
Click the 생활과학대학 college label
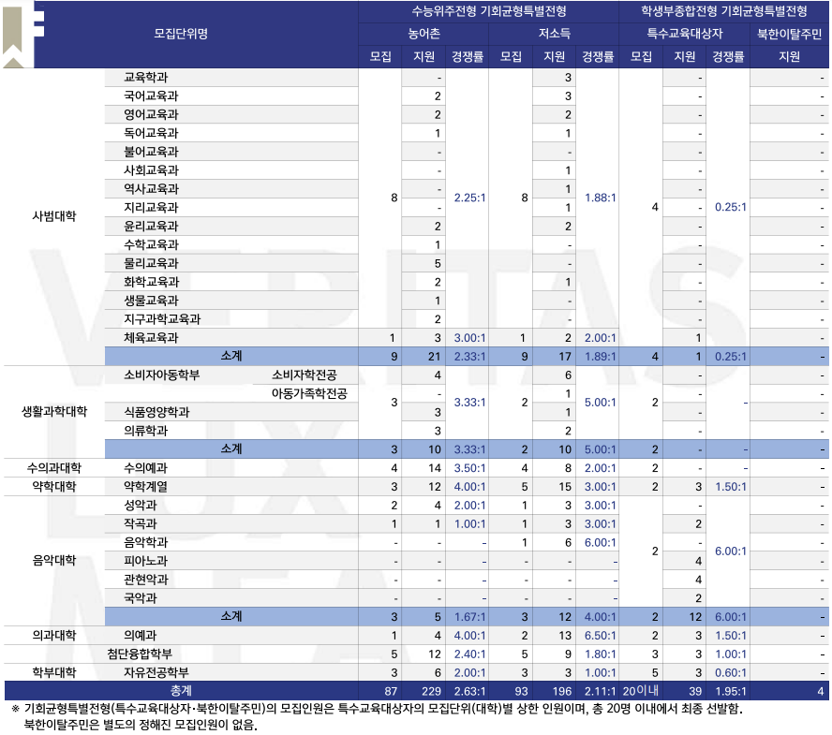(x=54, y=412)
